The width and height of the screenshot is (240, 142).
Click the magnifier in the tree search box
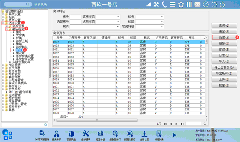(x=45, y=124)
